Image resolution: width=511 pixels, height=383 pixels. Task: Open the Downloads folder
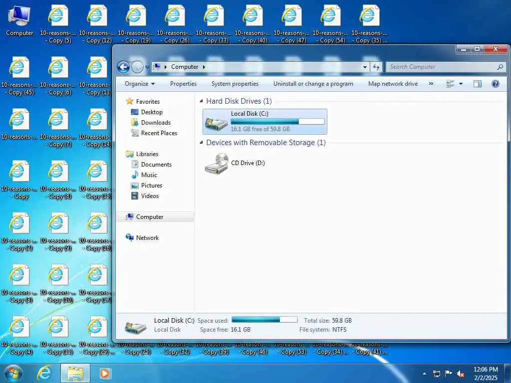point(151,123)
